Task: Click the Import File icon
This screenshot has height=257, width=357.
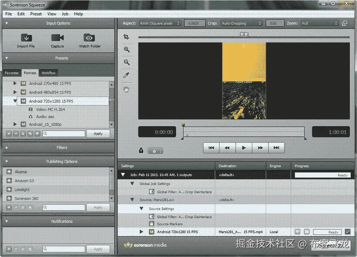Action: 26,38
